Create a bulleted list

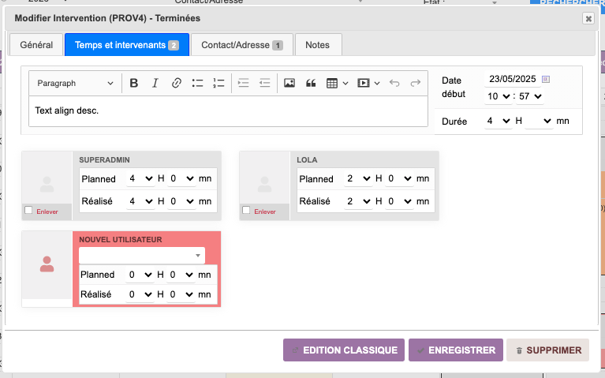(x=198, y=83)
